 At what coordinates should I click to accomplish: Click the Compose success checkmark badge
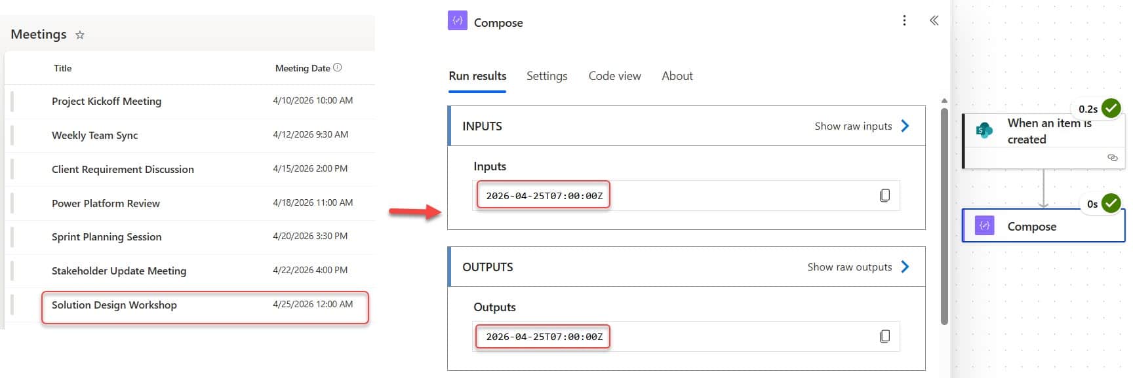[x=1111, y=203]
